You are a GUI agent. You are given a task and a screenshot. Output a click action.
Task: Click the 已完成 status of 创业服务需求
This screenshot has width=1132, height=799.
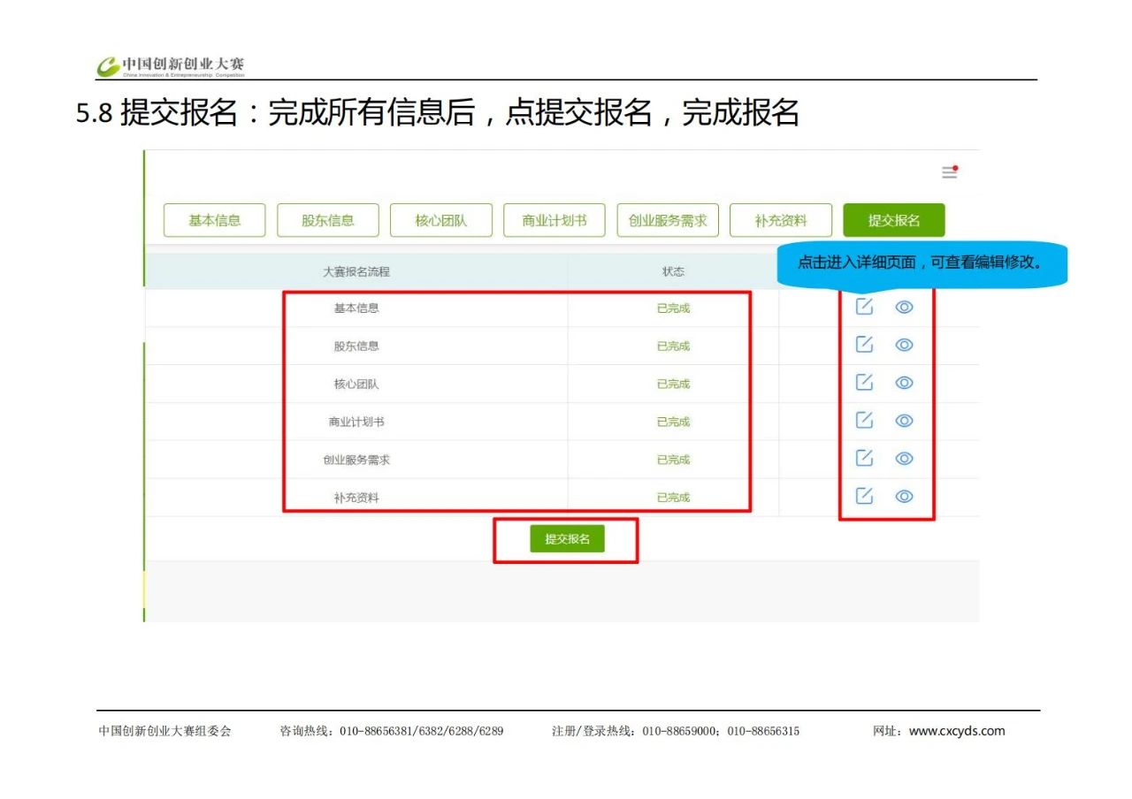pyautogui.click(x=673, y=460)
